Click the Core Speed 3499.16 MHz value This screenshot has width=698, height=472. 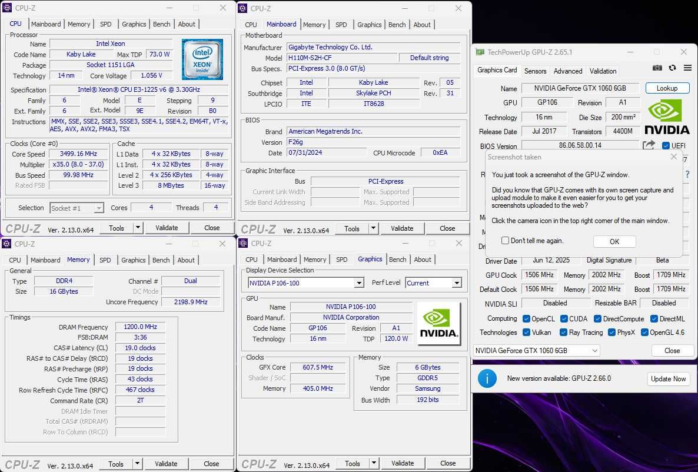[78, 154]
